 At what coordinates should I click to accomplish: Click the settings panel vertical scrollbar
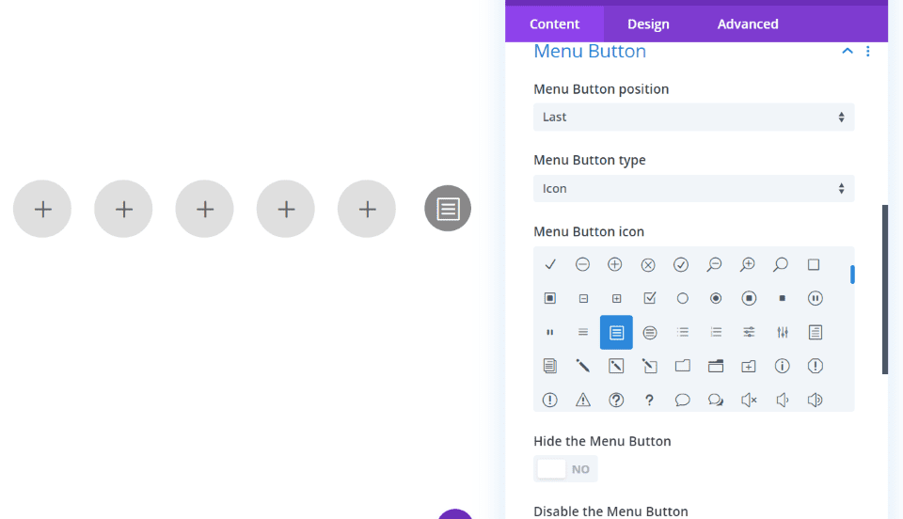[885, 290]
